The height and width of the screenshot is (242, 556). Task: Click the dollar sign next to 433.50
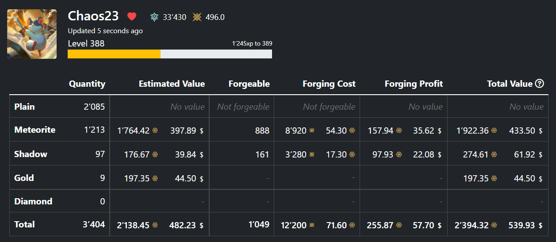(x=541, y=131)
